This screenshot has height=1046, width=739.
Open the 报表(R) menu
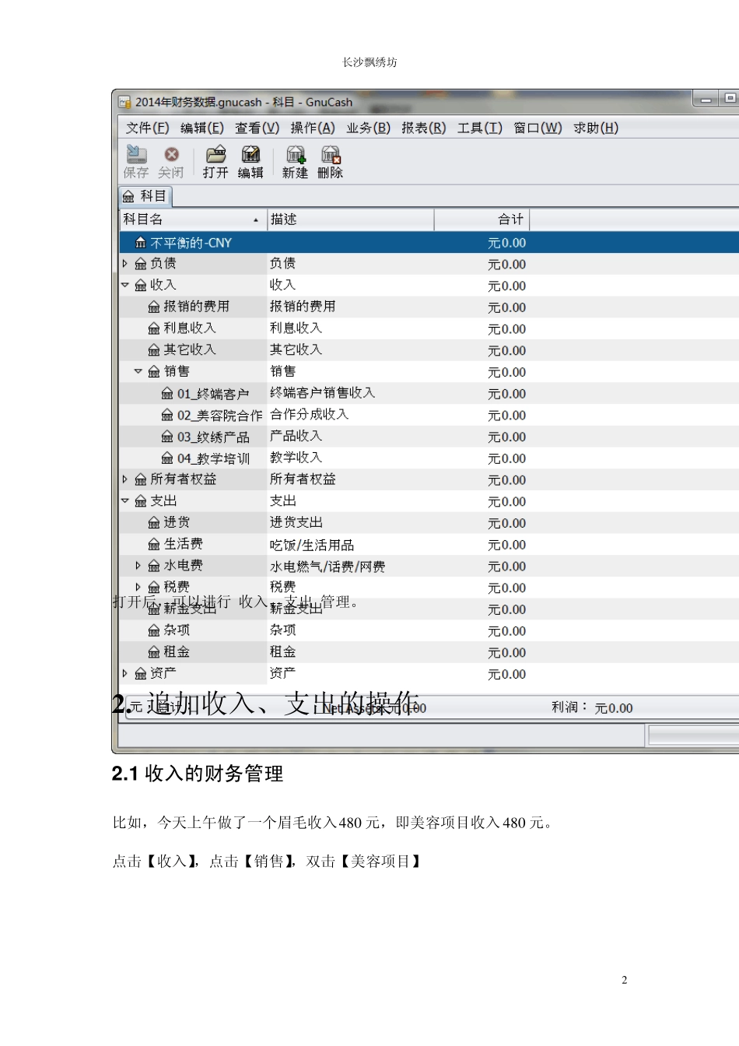[423, 128]
